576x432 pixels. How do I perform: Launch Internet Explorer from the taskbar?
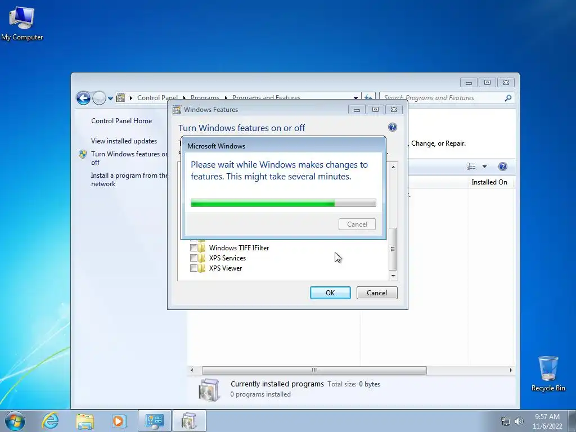click(x=50, y=421)
